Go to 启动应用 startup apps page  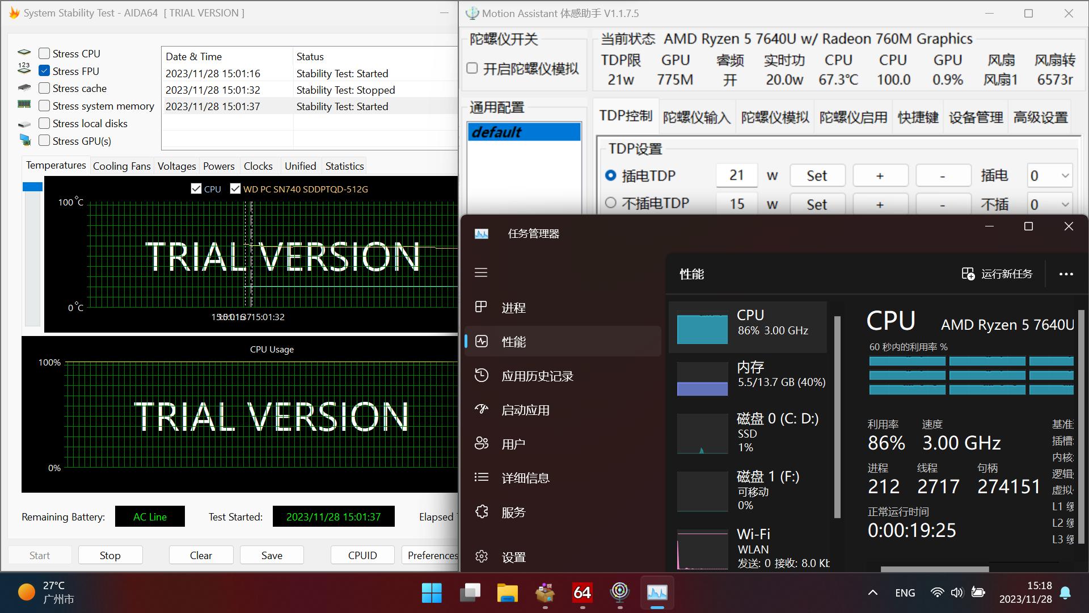coord(525,410)
